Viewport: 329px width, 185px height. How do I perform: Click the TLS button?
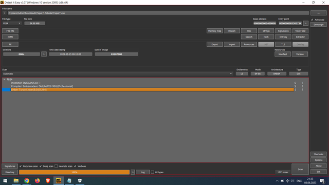tap(283, 44)
